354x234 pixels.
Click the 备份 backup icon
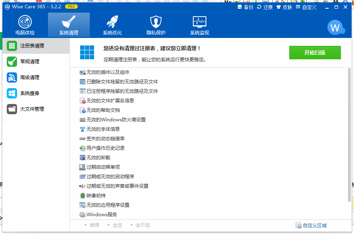pos(239,7)
